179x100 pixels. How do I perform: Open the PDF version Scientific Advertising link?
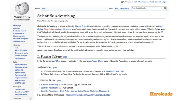pyautogui.click(x=50, y=88)
